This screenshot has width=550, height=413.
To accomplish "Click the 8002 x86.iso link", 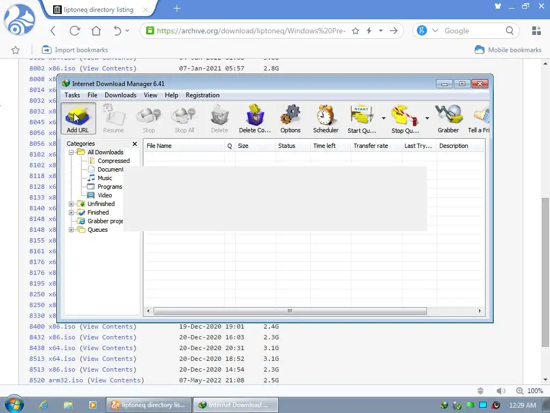I will click(x=52, y=68).
